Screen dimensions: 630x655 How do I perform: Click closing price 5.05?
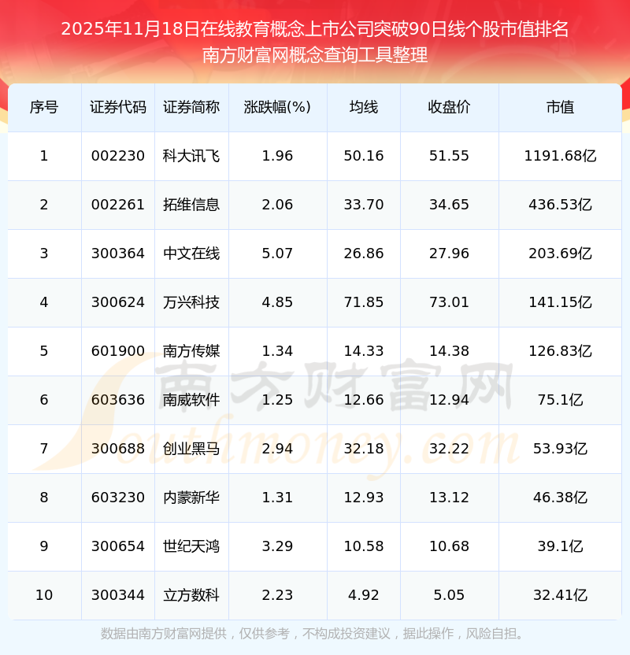(449, 596)
